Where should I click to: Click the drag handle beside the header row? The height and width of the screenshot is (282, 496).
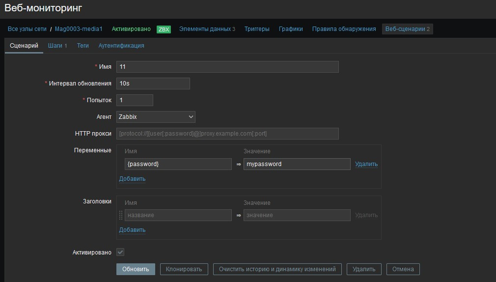(121, 215)
